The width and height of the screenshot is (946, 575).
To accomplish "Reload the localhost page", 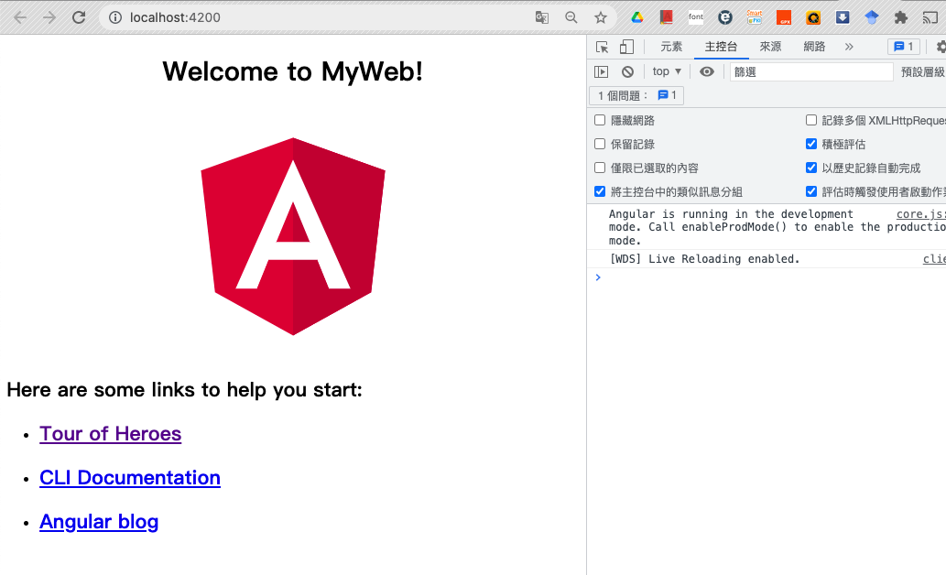I will (79, 17).
